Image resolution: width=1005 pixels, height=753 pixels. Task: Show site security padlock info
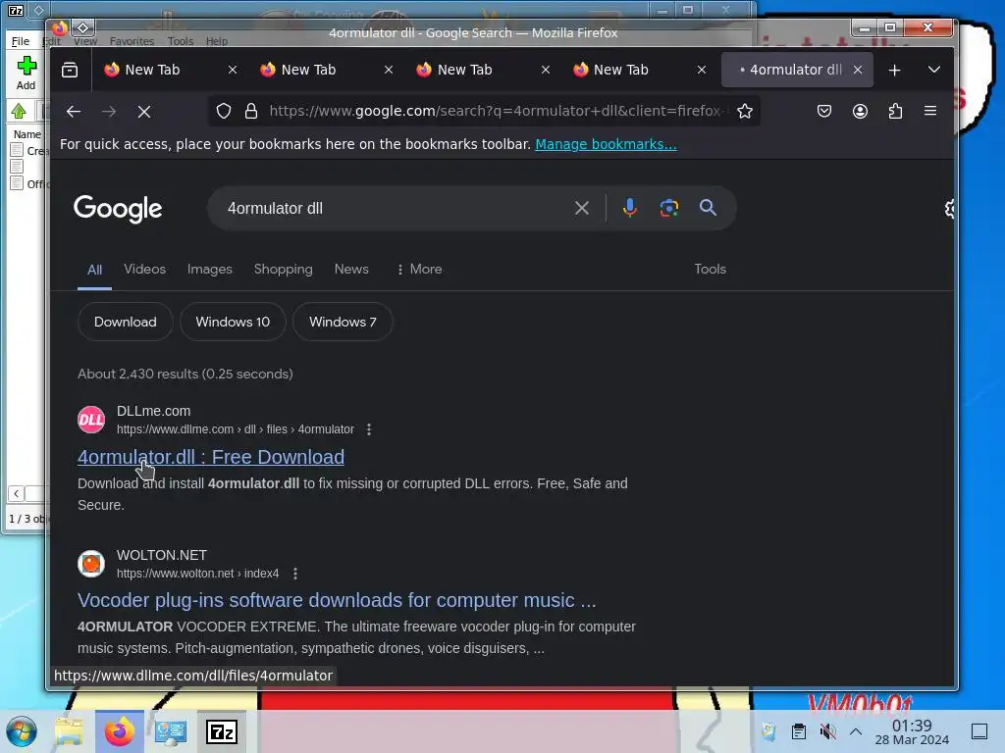251,111
